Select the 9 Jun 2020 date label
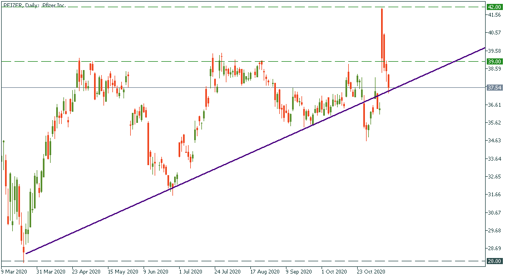 [156, 272]
